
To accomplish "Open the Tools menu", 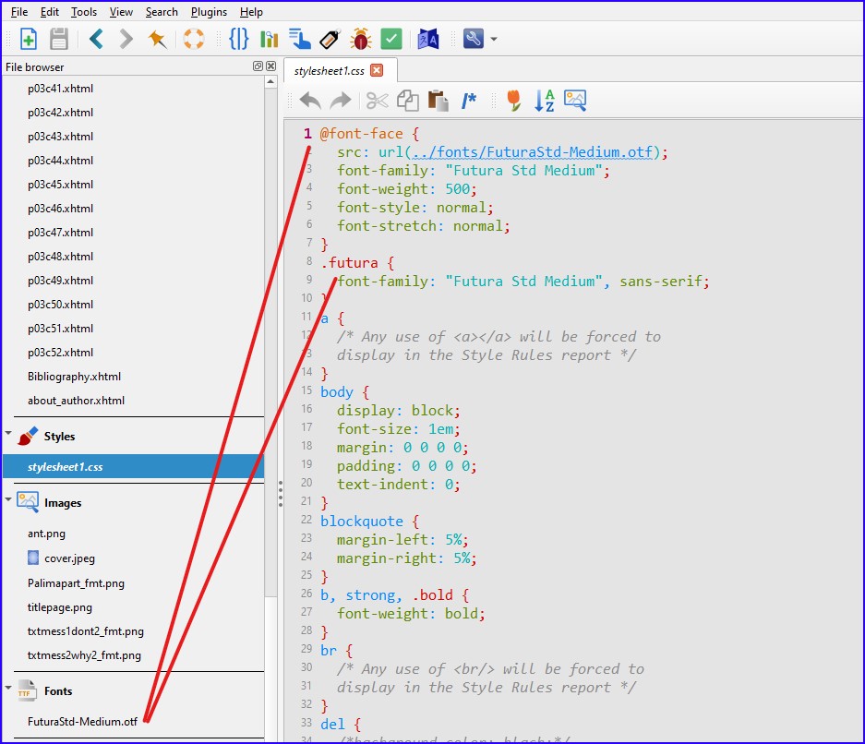I will [83, 12].
